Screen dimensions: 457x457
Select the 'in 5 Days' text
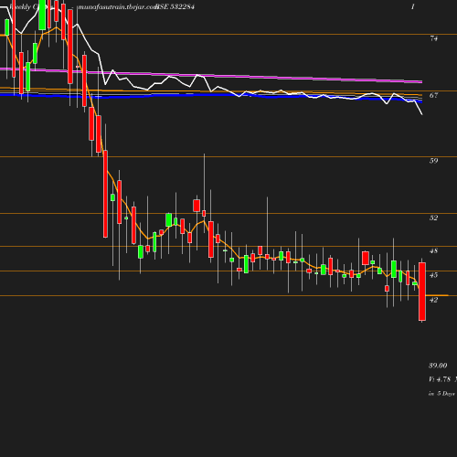[441, 394]
